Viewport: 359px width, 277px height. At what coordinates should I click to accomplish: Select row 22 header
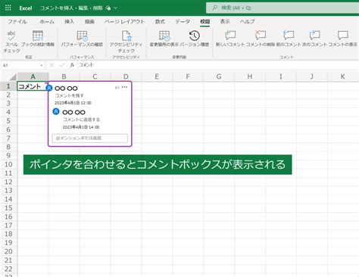(8, 269)
